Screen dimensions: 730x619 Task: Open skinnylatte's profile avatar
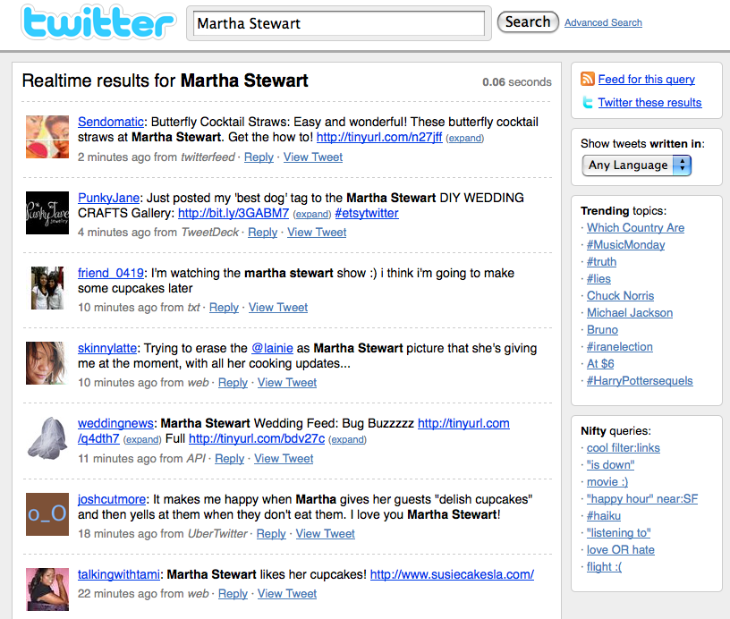(47, 363)
